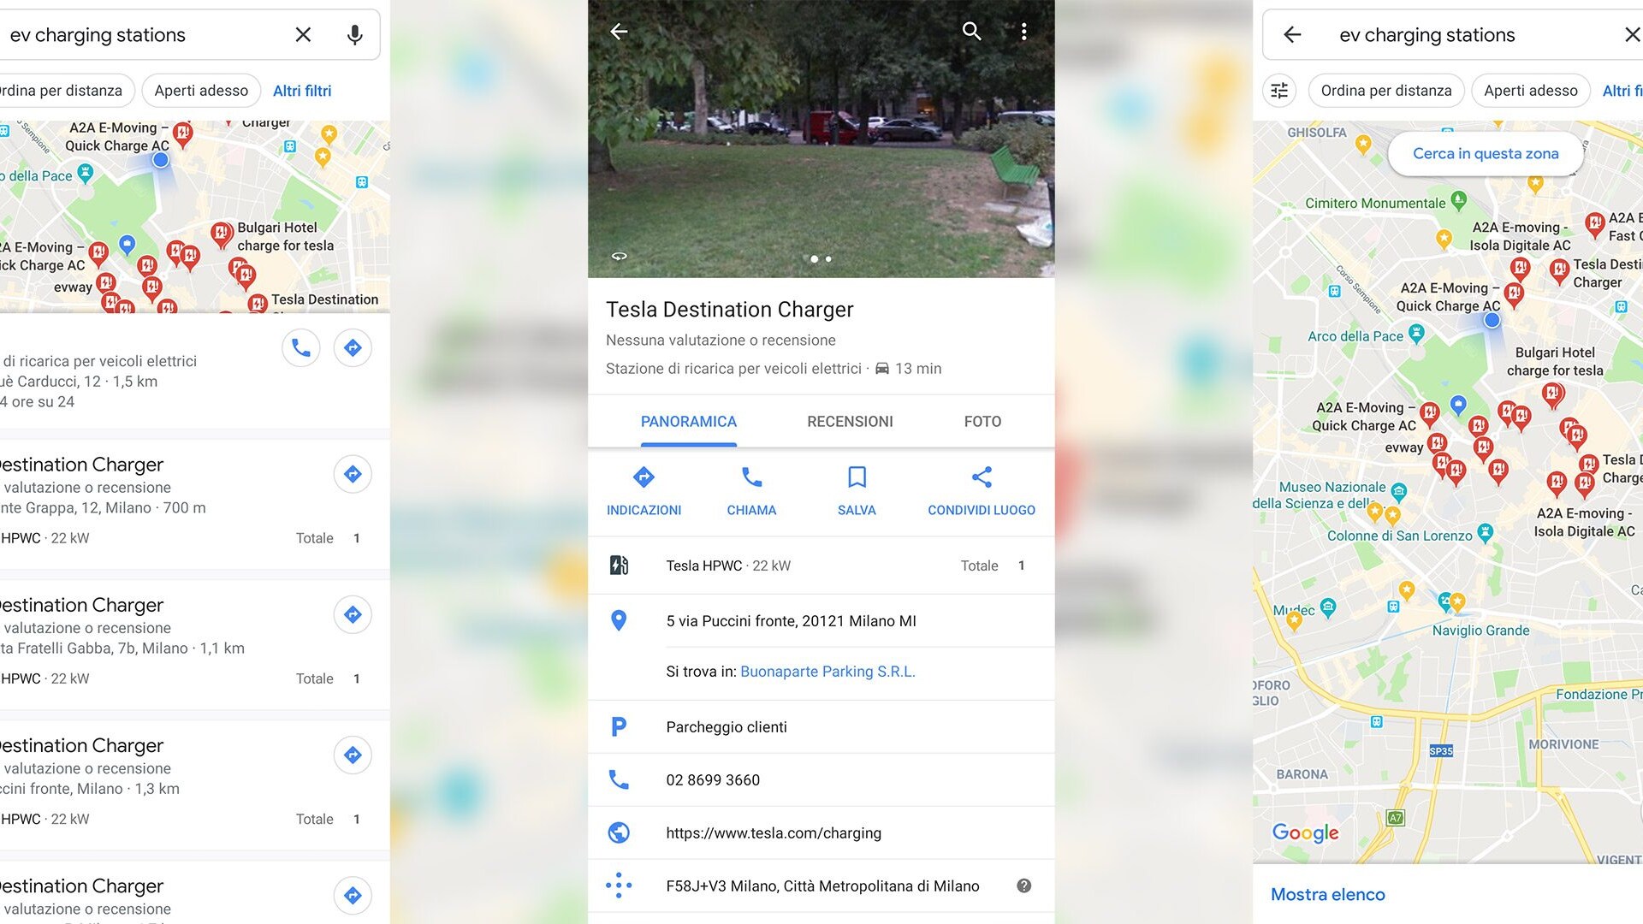Save place with Salva bookmark icon
Image resolution: width=1643 pixels, height=924 pixels.
point(857,477)
